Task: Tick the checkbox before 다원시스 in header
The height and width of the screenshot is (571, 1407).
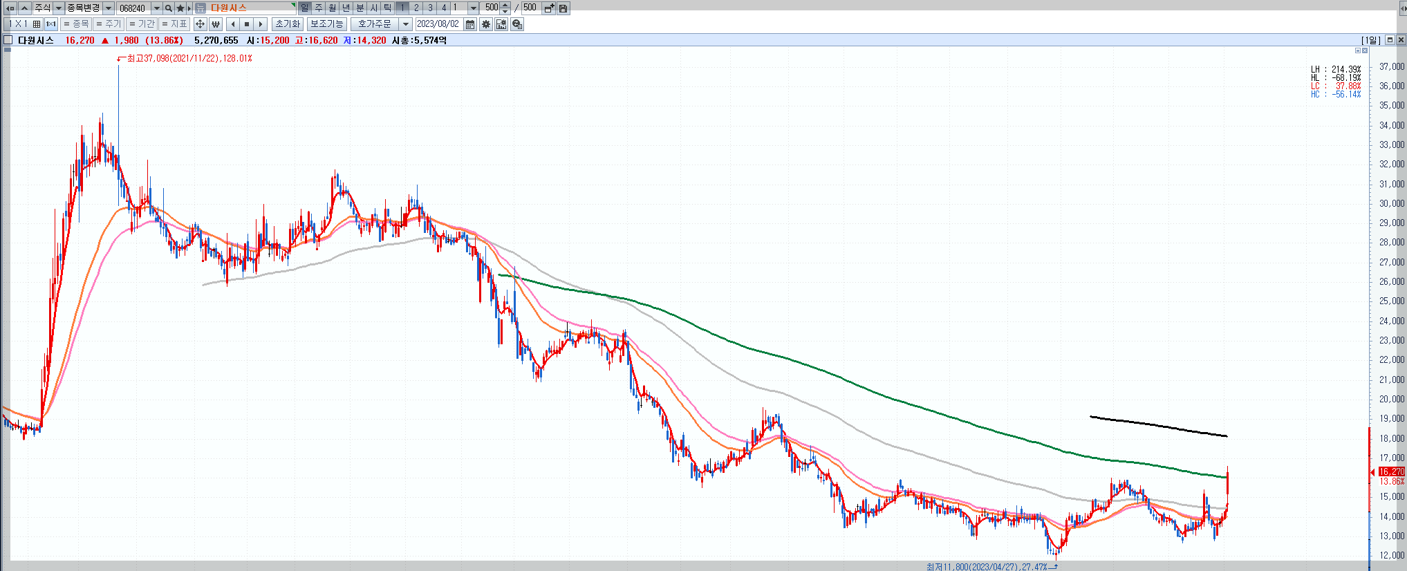Action: [x=8, y=40]
